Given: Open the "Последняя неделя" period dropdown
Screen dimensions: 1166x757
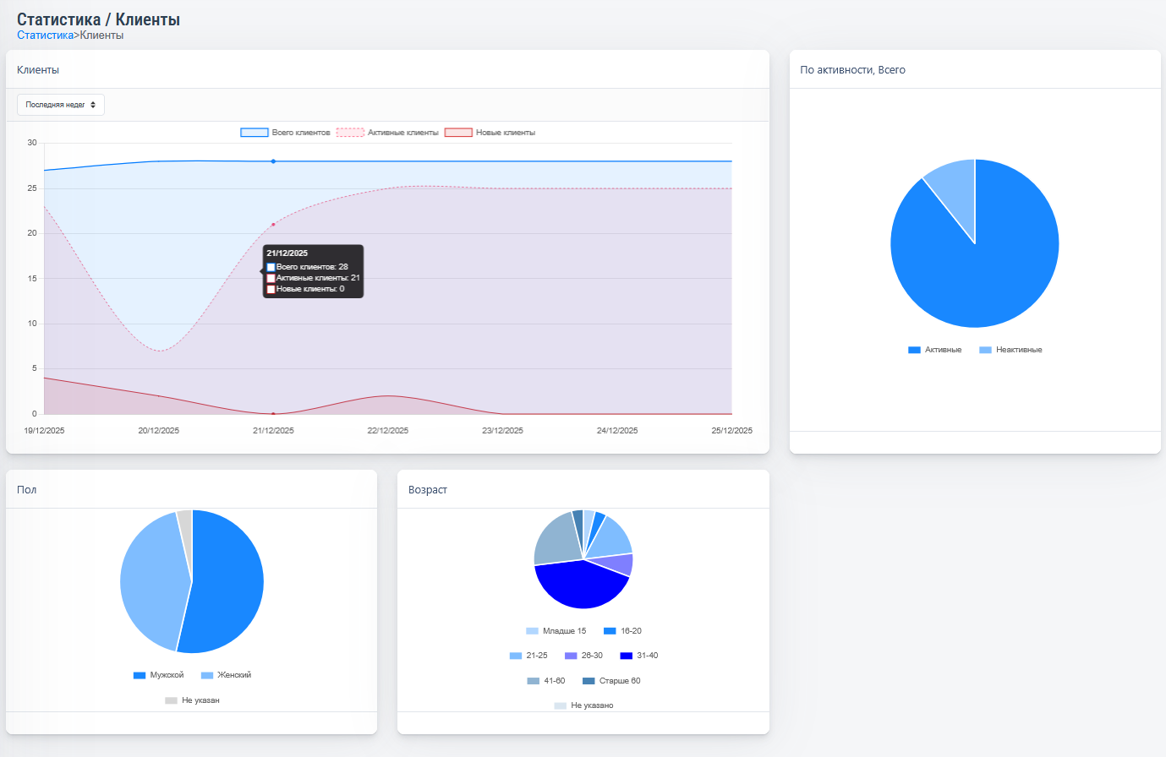Looking at the screenshot, I should [60, 105].
